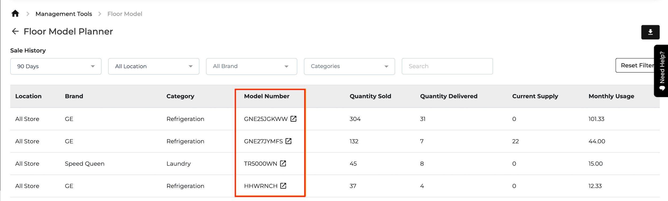Open the external link for GNE27JYMFS
The image size is (668, 201).
point(288,141)
